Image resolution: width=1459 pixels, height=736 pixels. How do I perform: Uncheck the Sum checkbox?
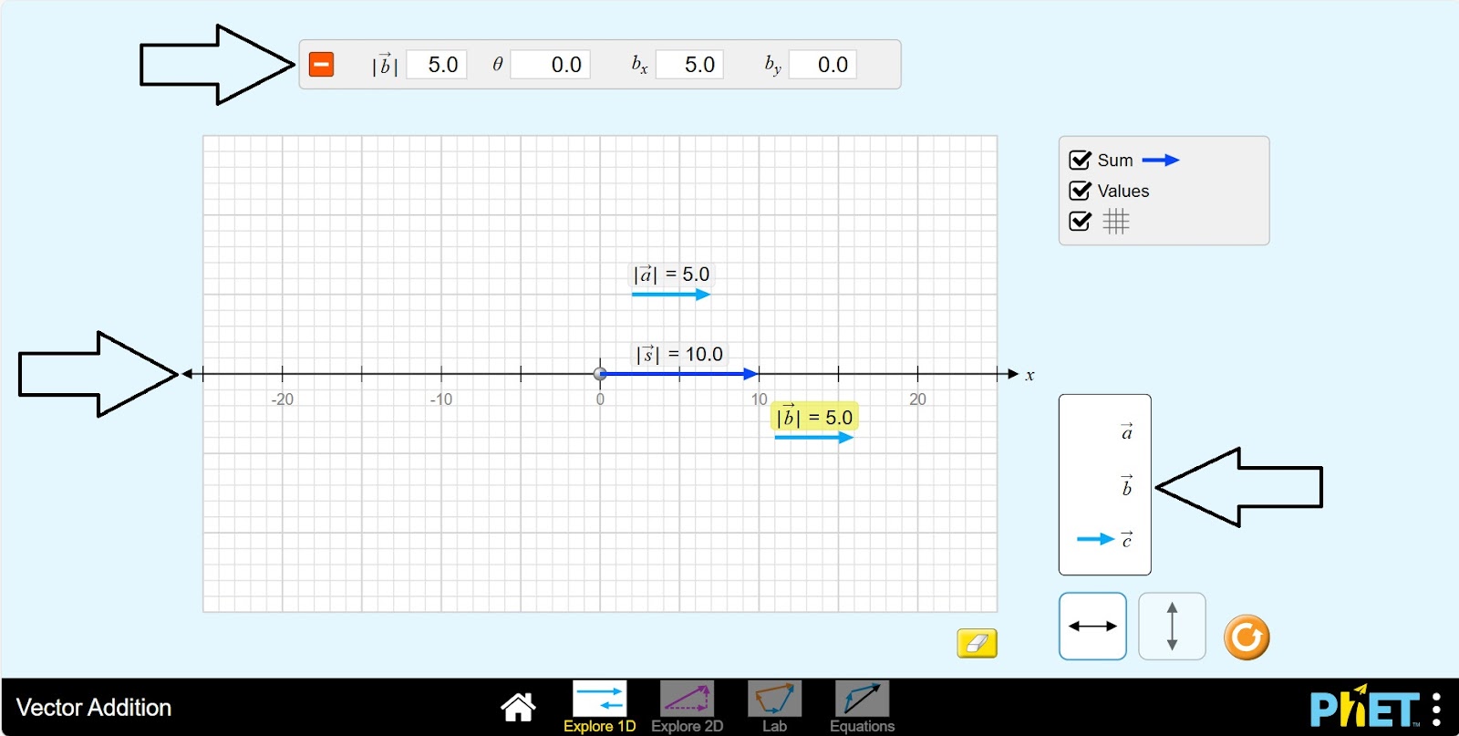pyautogui.click(x=1081, y=161)
